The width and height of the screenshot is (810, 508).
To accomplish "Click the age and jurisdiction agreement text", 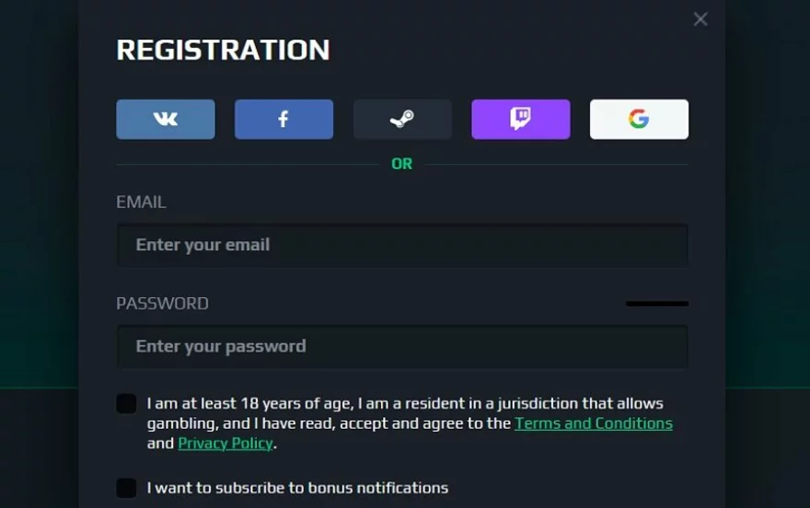I will click(405, 404).
